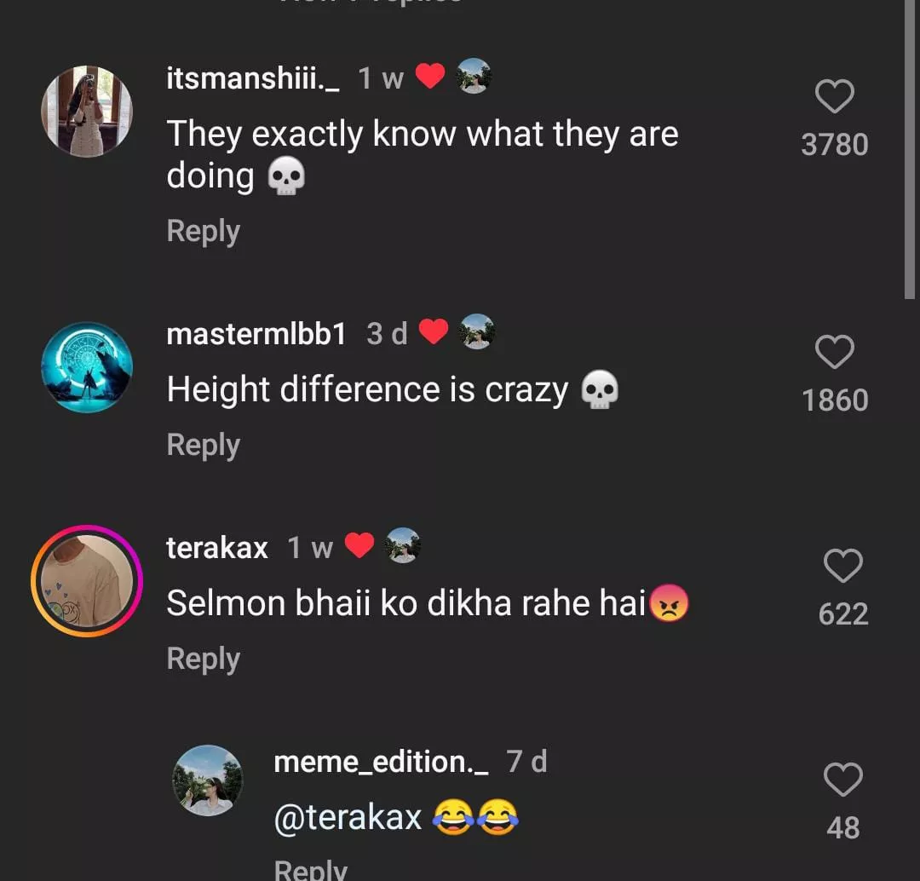920x881 pixels.
Task: View terakax's story ring avatar
Action: tap(87, 581)
